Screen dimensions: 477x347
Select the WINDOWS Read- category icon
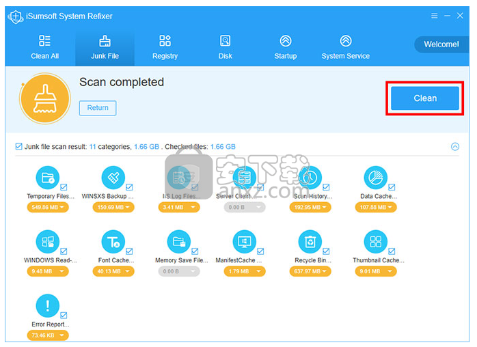48,242
